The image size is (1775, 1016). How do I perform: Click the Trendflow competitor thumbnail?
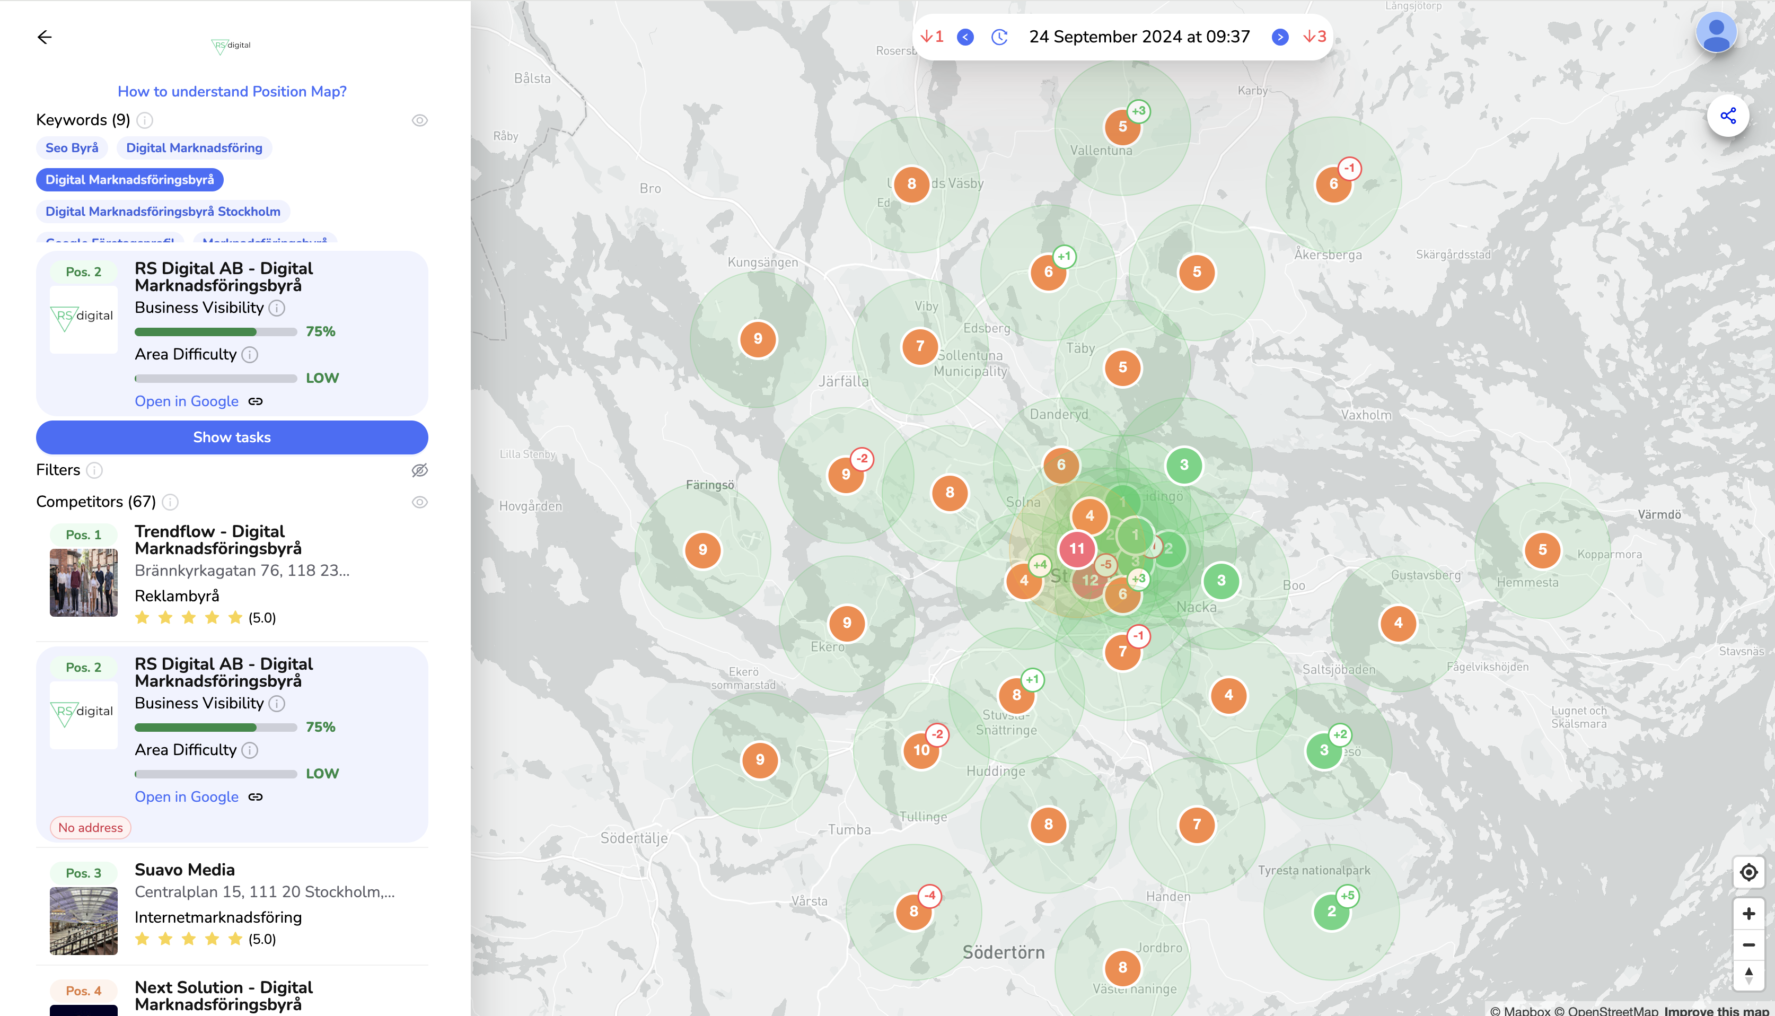84,583
